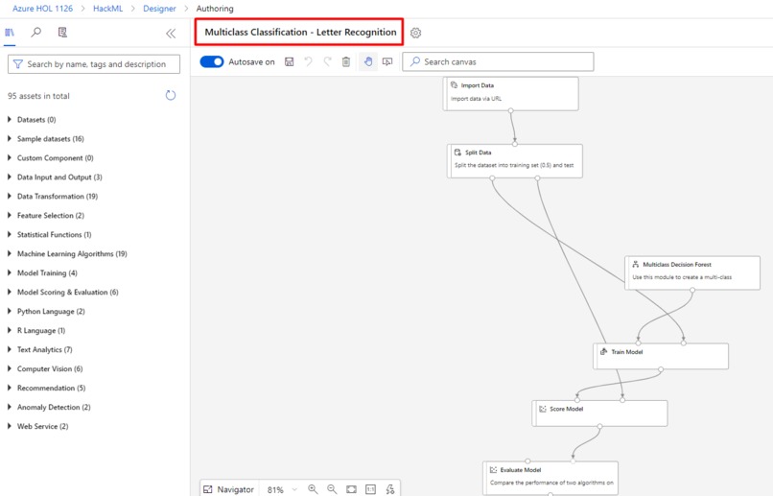This screenshot has width=773, height=496.
Task: Select the Train Model node
Action: pyautogui.click(x=661, y=356)
